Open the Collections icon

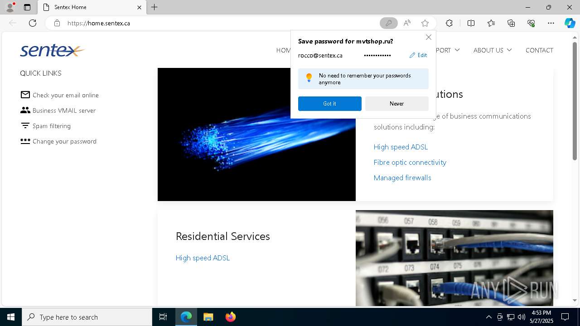coord(511,23)
